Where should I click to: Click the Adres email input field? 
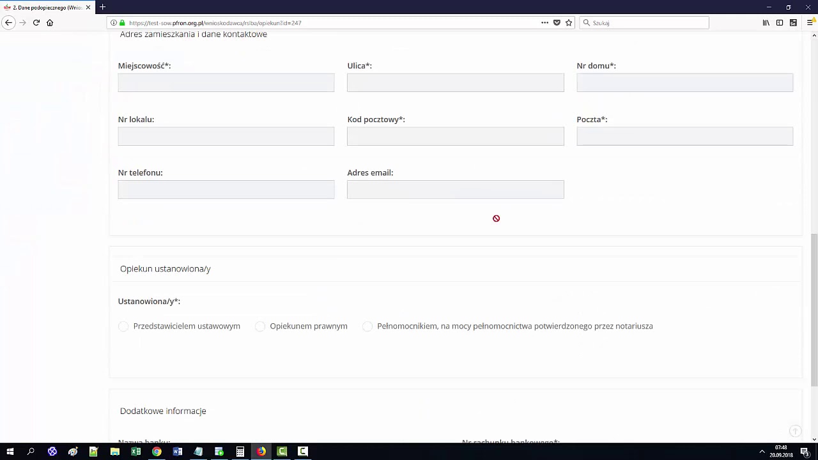pyautogui.click(x=456, y=189)
